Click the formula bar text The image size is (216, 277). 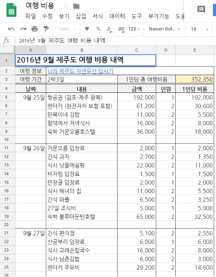(x=62, y=40)
